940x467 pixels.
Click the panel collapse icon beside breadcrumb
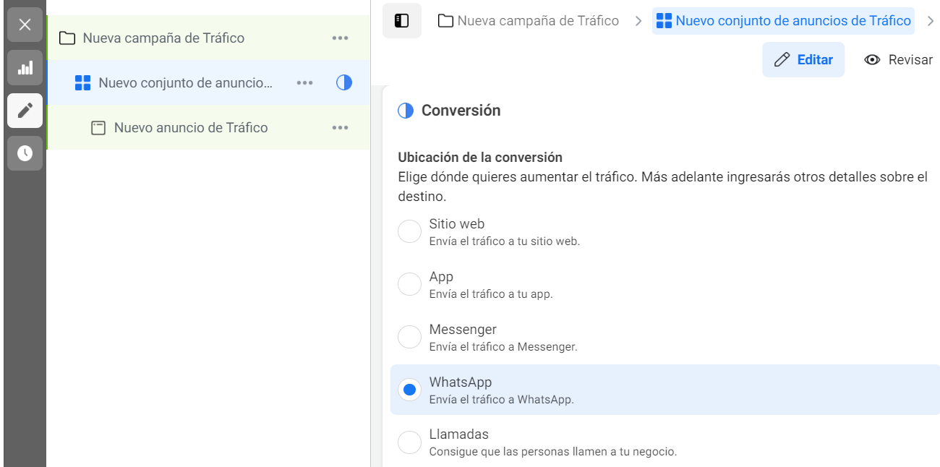click(402, 20)
